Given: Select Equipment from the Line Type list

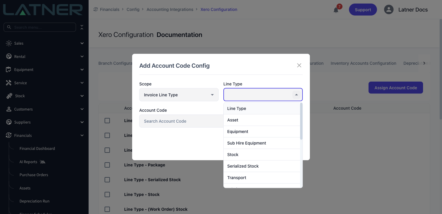Looking at the screenshot, I should (x=262, y=132).
